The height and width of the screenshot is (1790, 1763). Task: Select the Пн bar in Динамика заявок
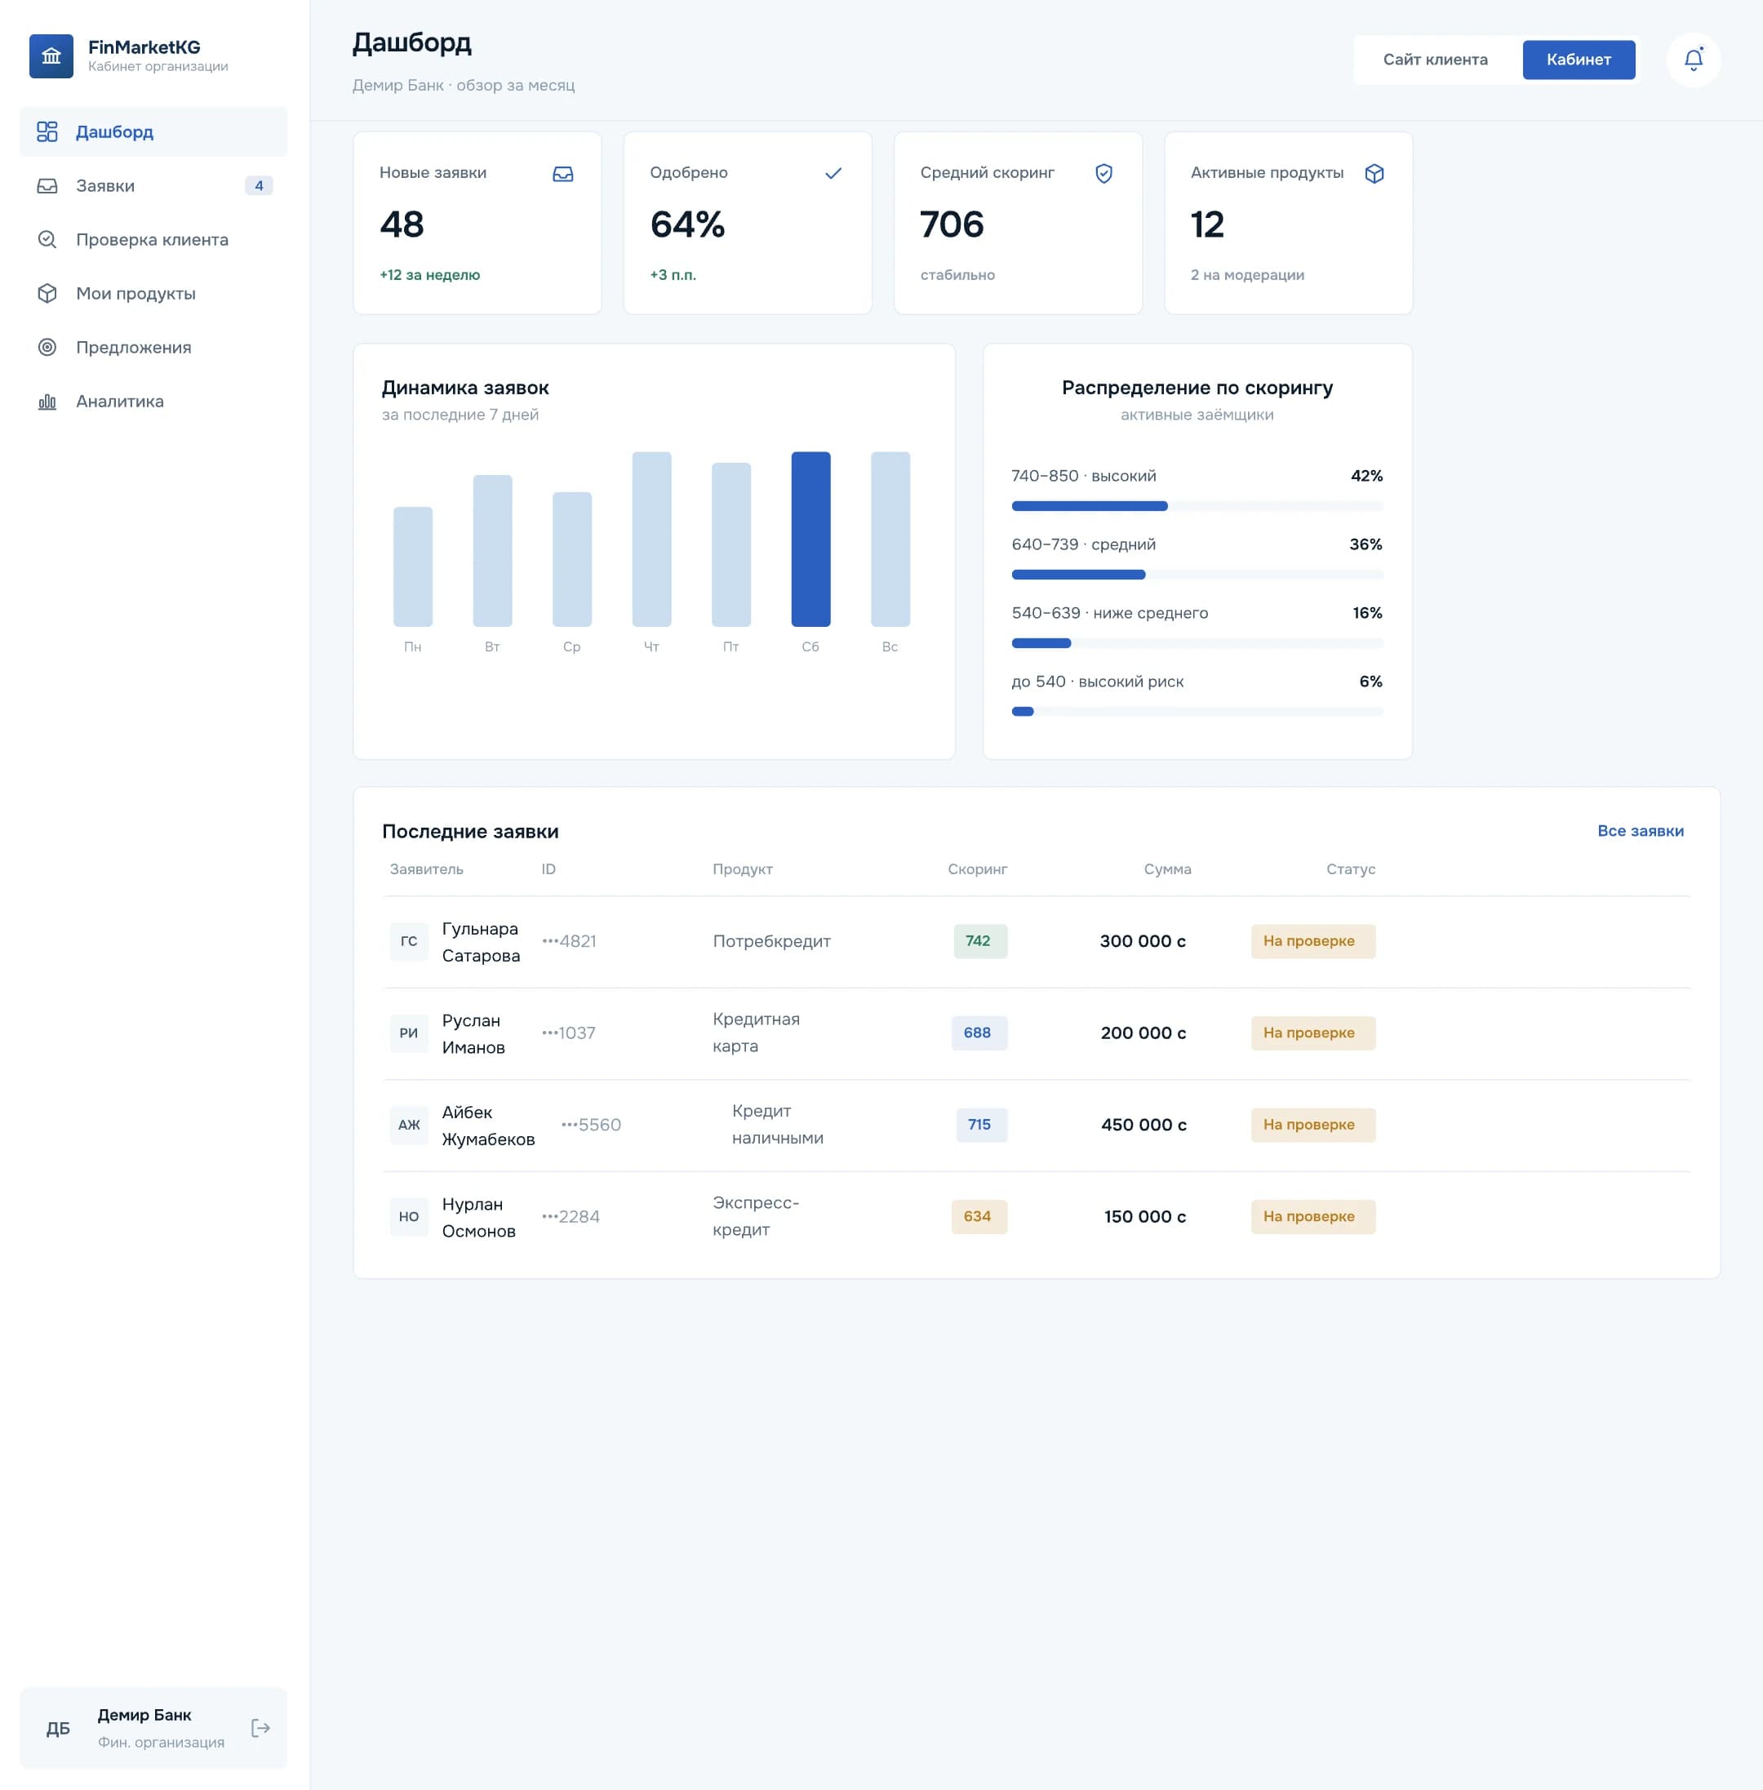[x=413, y=566]
